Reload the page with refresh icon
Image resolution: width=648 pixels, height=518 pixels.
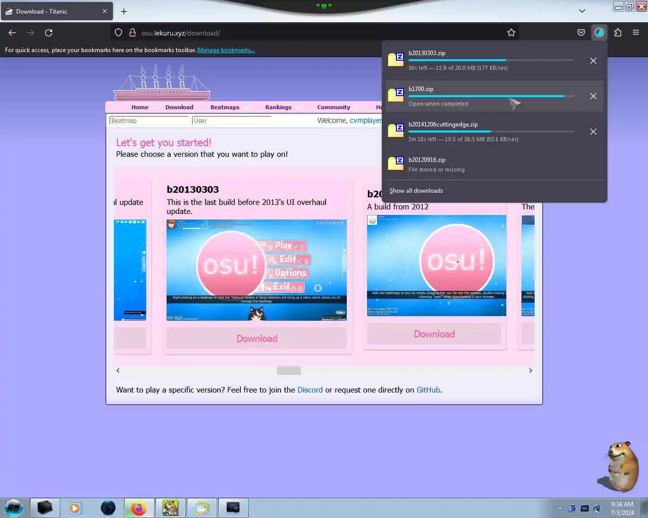[x=49, y=33]
